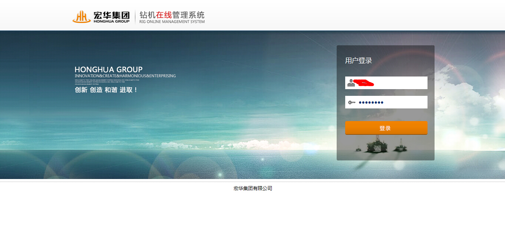Click the 宏华集团有限公司 footer text
505x244 pixels.
tap(252, 188)
